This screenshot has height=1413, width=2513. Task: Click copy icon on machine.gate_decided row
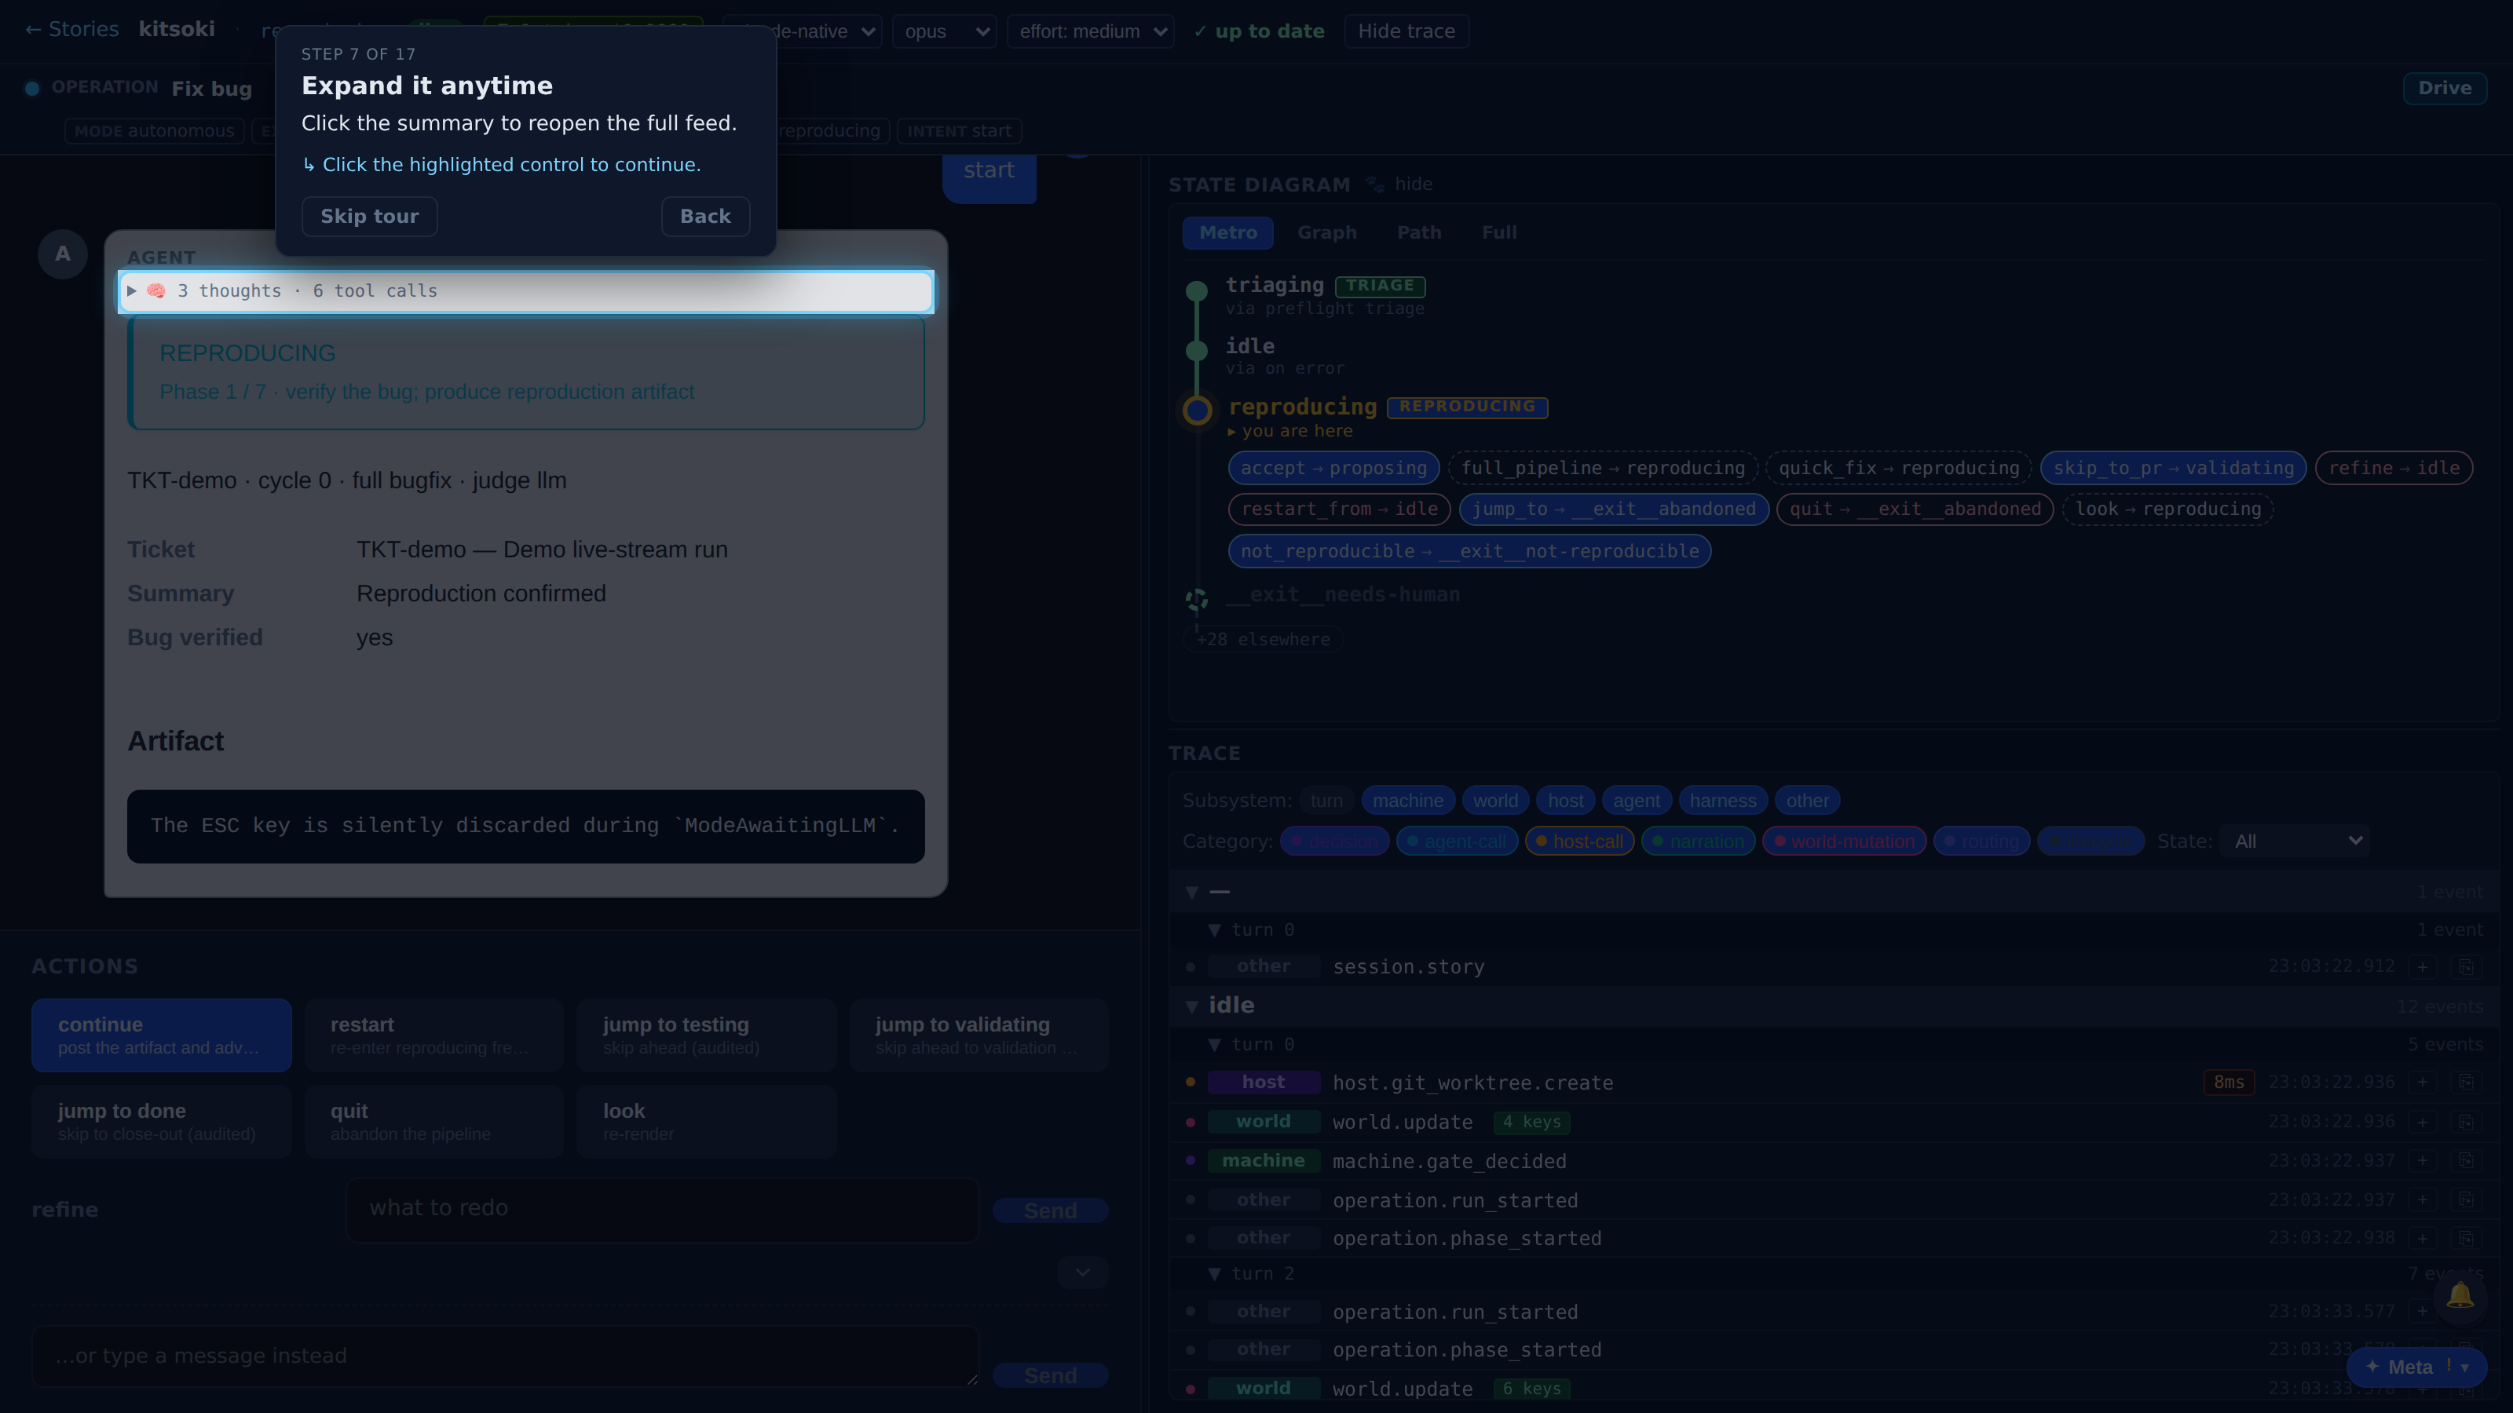(x=2465, y=1160)
